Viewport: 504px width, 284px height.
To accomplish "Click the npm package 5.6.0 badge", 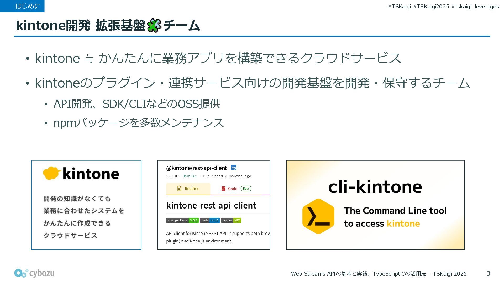I will pyautogui.click(x=182, y=220).
